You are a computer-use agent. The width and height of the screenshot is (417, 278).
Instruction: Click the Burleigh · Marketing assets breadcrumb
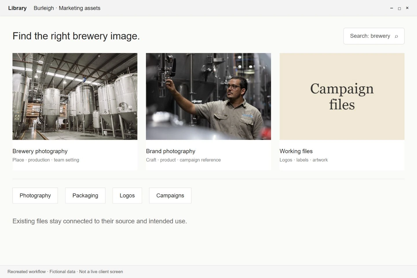click(x=67, y=8)
